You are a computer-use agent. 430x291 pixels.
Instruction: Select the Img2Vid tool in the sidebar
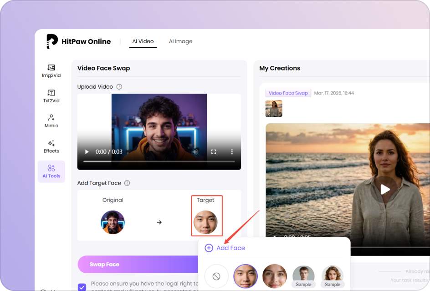click(x=51, y=70)
